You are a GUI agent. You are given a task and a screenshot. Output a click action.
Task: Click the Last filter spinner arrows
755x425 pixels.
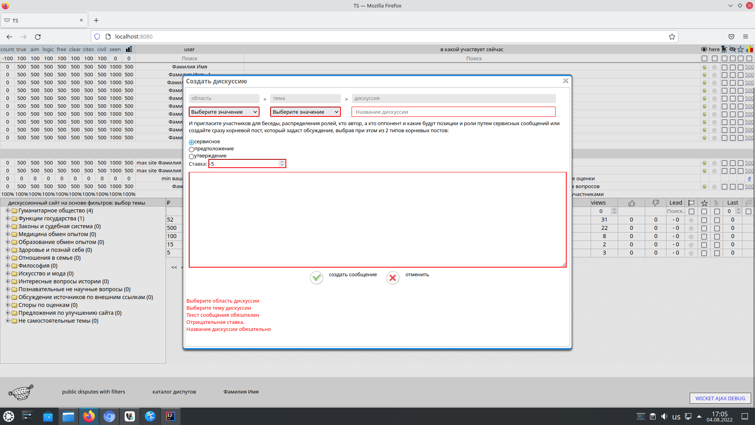[738, 211]
